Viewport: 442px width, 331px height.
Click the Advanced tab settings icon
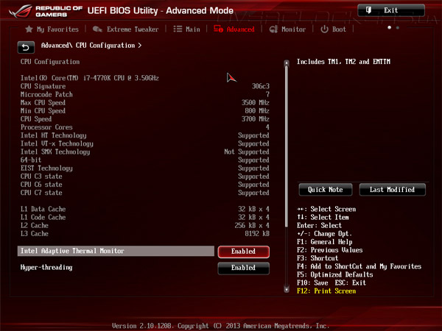pos(218,29)
